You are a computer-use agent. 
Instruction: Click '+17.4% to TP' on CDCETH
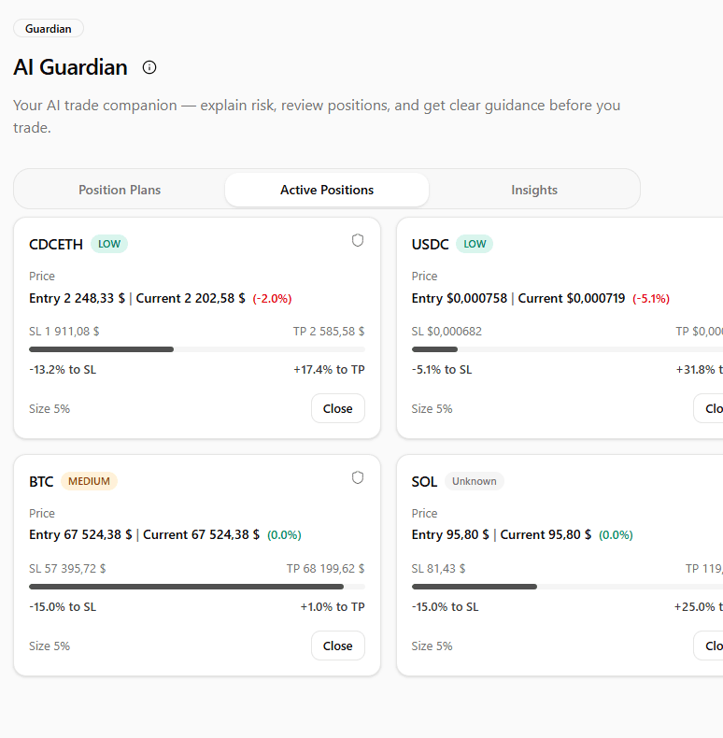(329, 370)
